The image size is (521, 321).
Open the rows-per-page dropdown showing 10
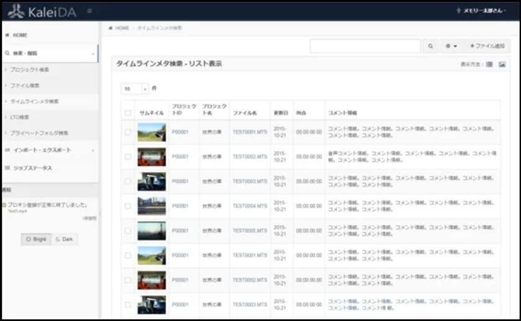coord(135,89)
